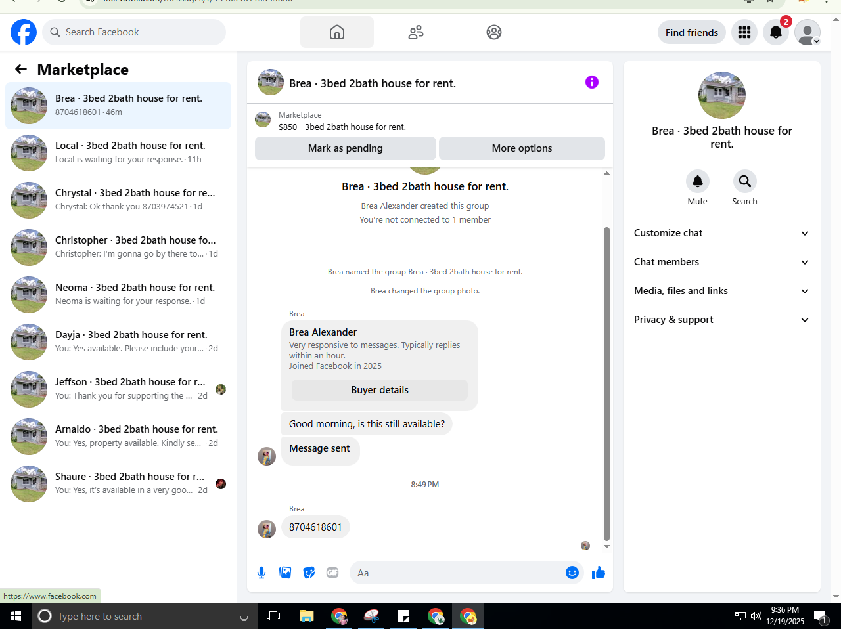Open the account profile menu
This screenshot has width=841, height=629.
pos(807,32)
